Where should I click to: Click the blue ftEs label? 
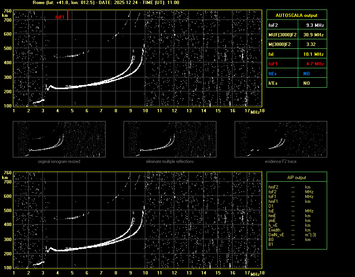click(272, 73)
